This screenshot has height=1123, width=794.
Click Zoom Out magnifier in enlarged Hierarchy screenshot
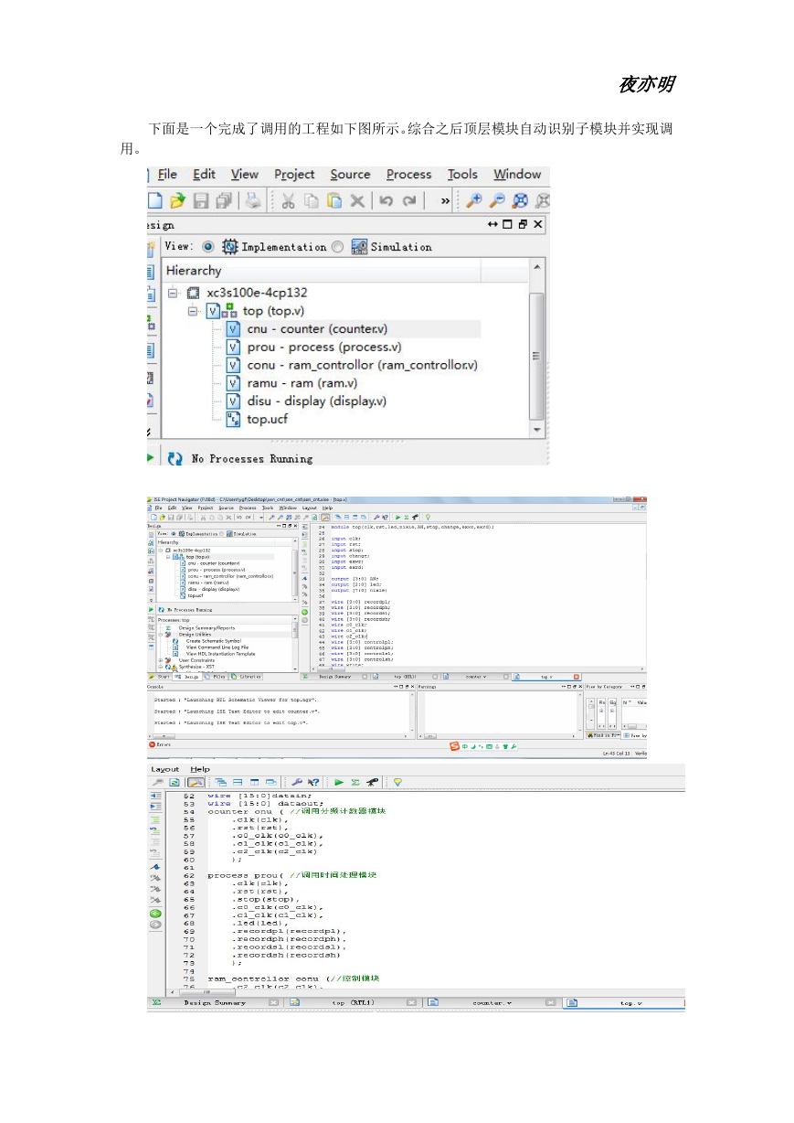point(497,201)
